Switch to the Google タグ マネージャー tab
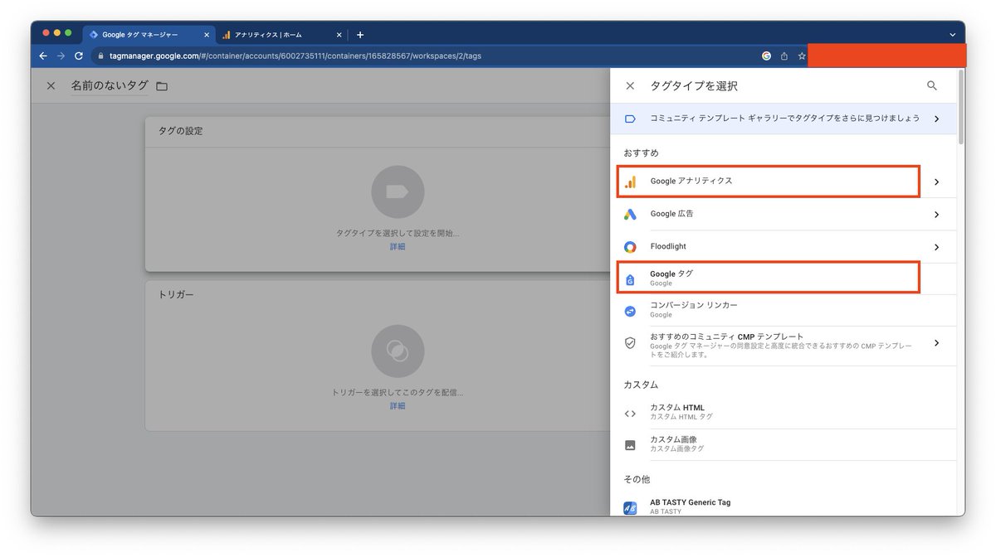 (148, 35)
